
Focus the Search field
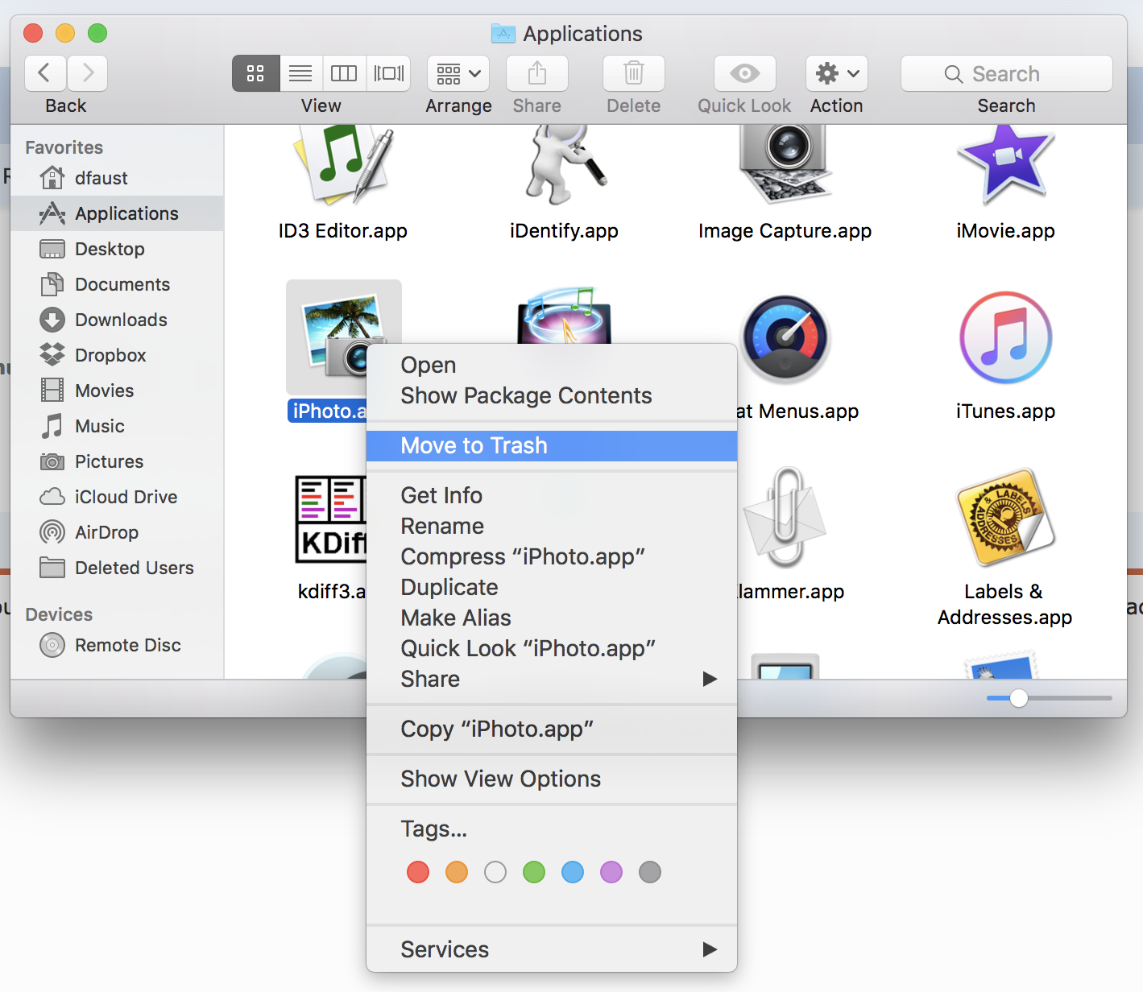tap(1007, 73)
